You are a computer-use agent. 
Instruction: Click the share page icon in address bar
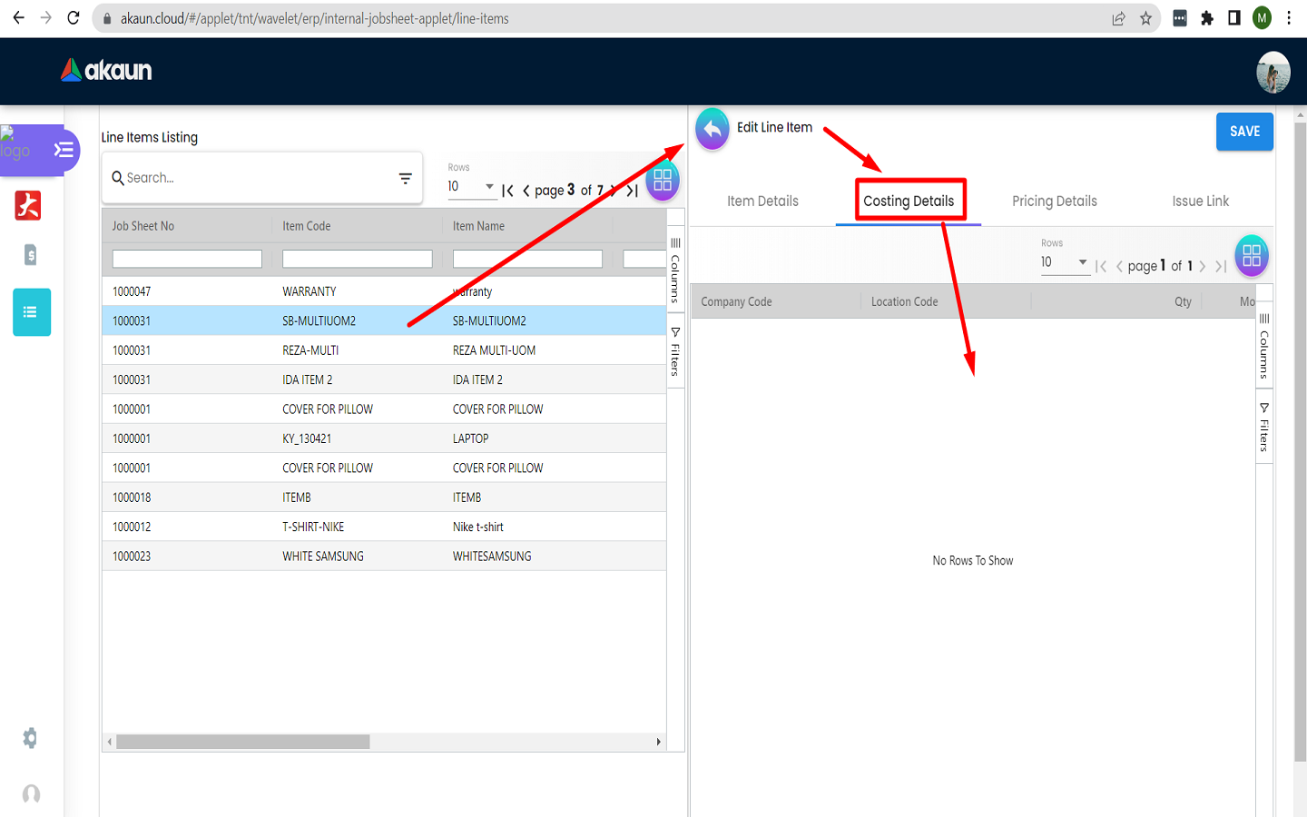1119,18
